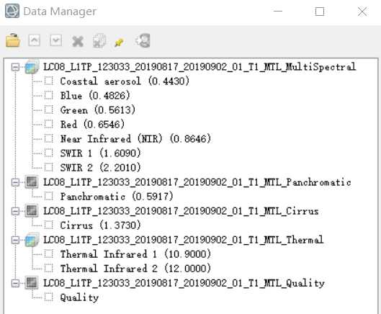Click the rightmost toolbar icon
Viewport: 381px width, 314px height.
(143, 40)
